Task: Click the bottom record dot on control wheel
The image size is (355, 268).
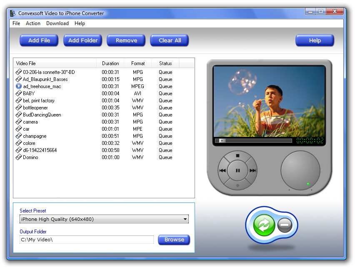Action: tap(237, 185)
